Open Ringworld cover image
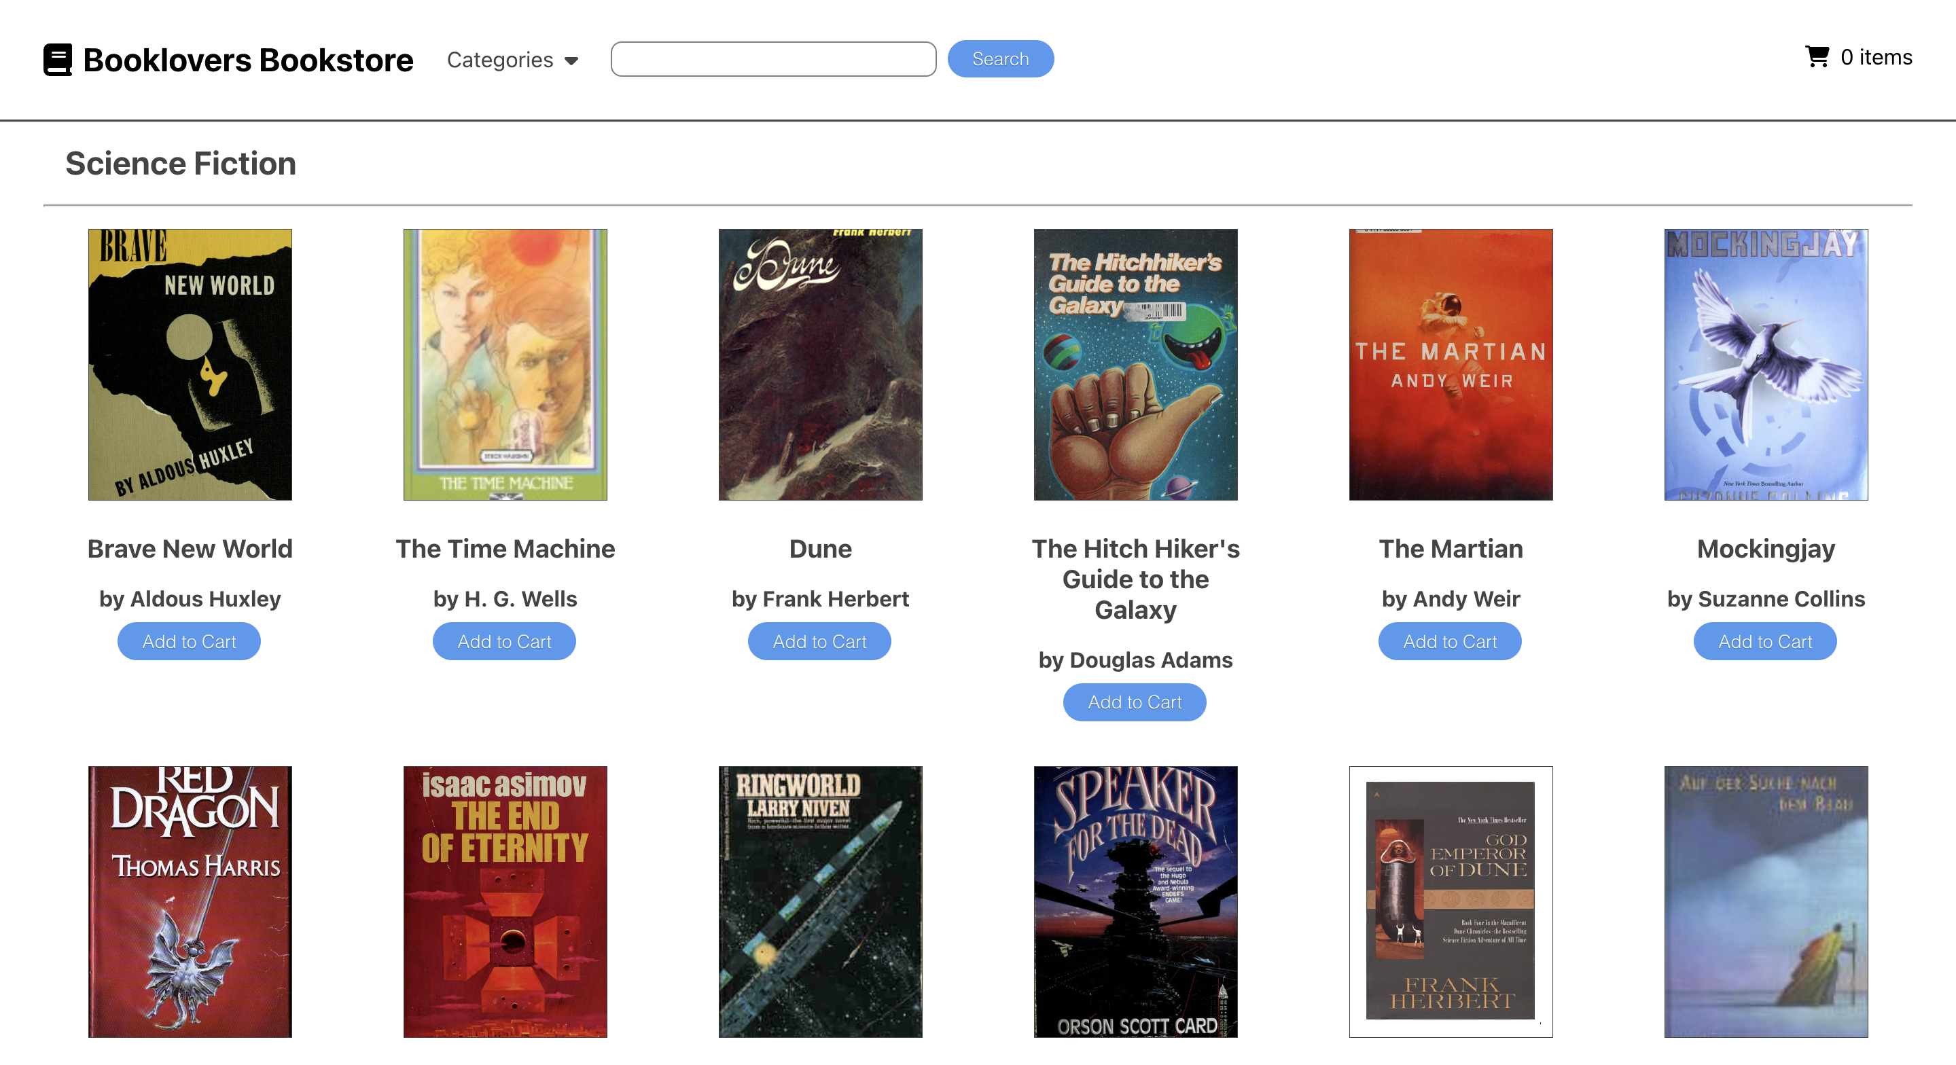This screenshot has height=1065, width=1956. click(x=820, y=901)
